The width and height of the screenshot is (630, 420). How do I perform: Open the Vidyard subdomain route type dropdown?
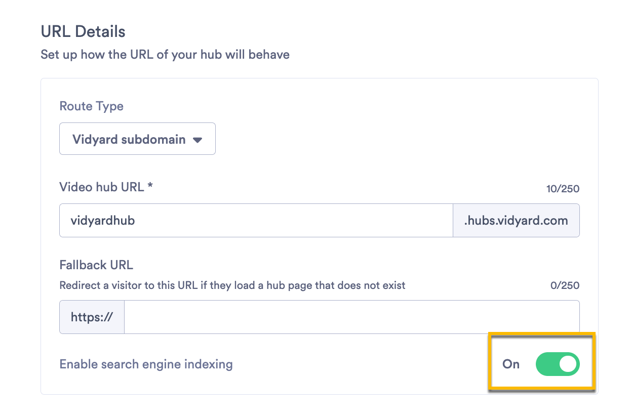tap(137, 139)
